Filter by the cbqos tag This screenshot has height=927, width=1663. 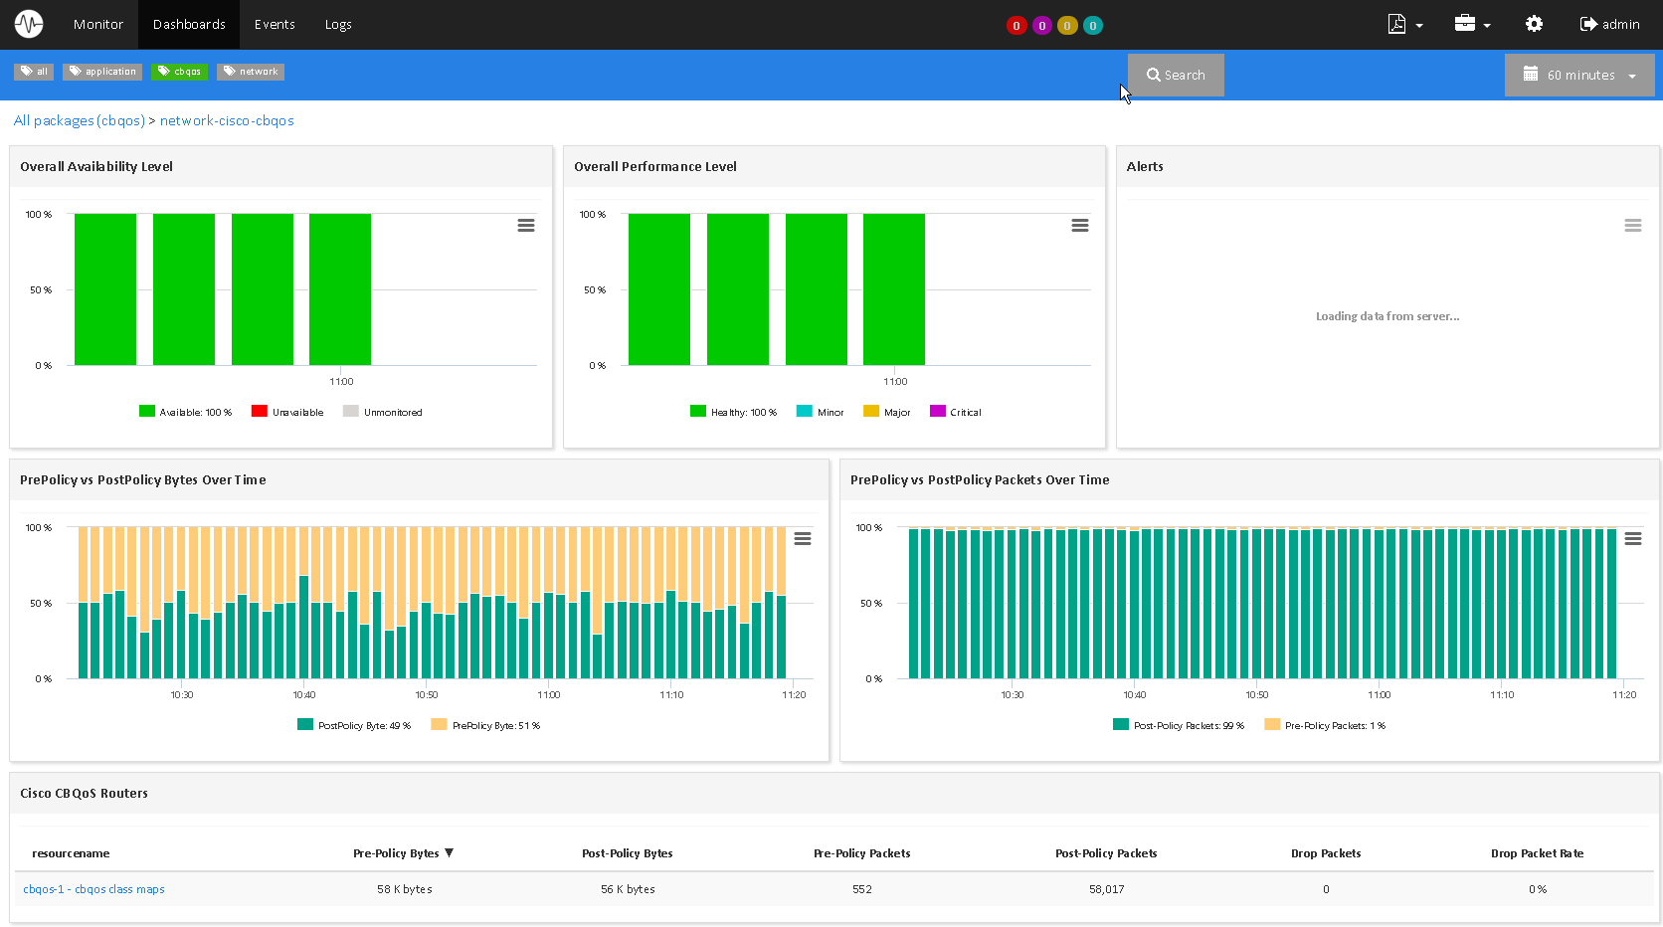click(179, 72)
